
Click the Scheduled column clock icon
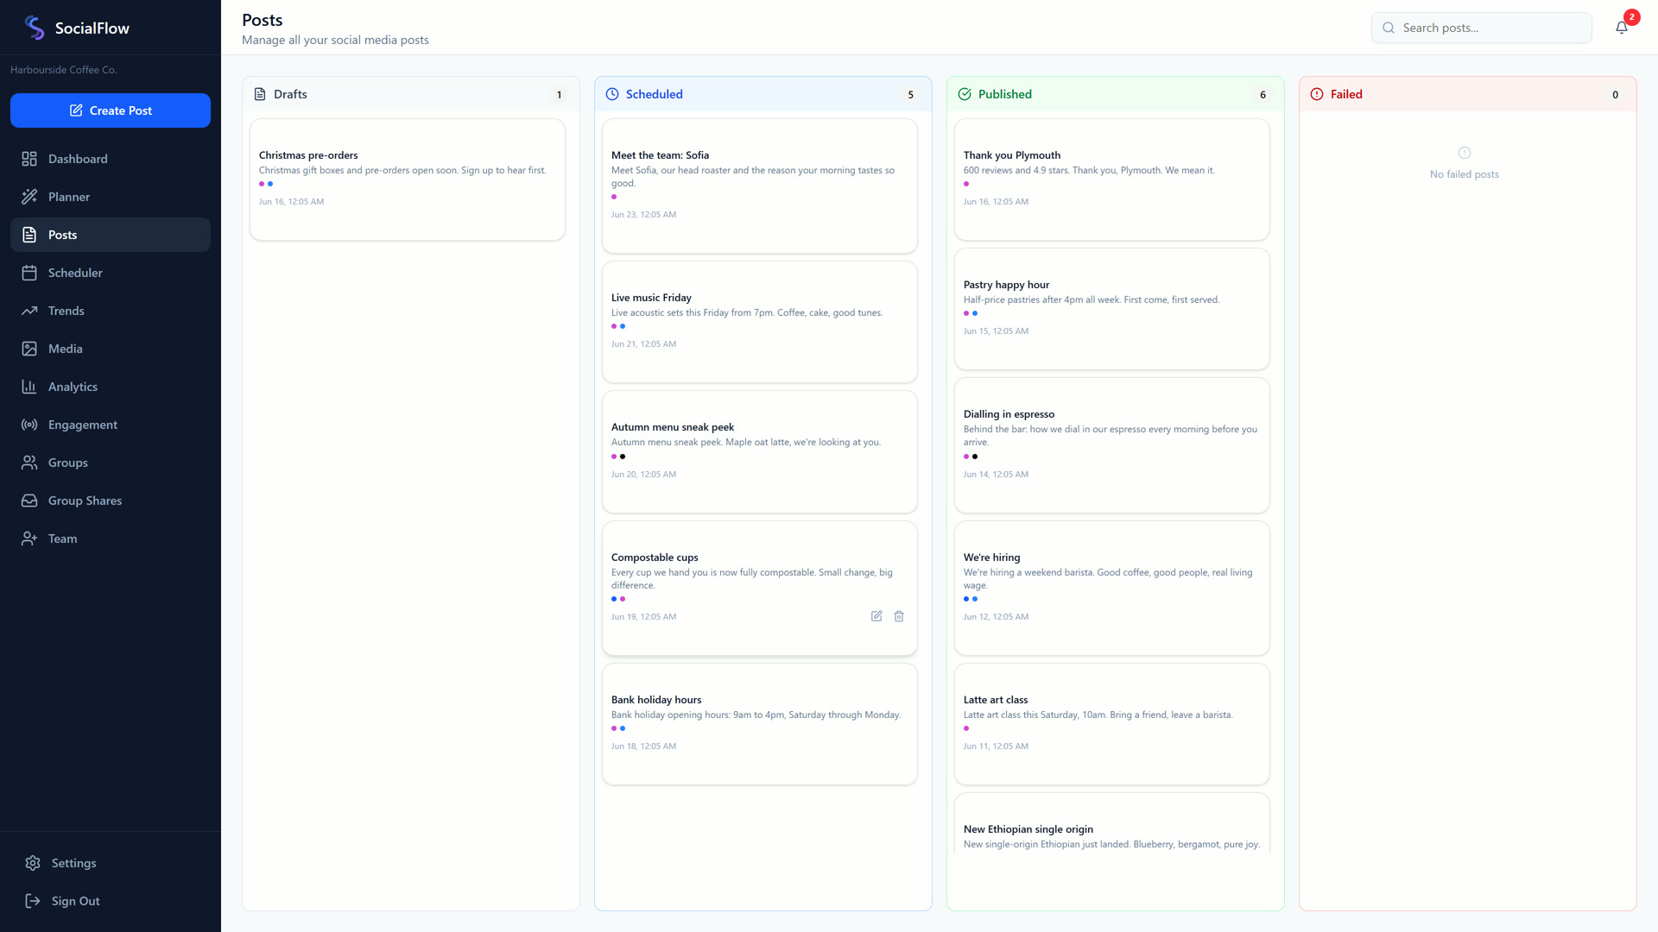tap(612, 94)
